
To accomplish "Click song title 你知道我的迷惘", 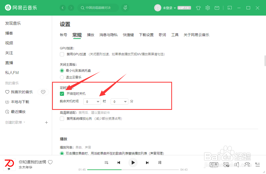I will (x=32, y=162).
